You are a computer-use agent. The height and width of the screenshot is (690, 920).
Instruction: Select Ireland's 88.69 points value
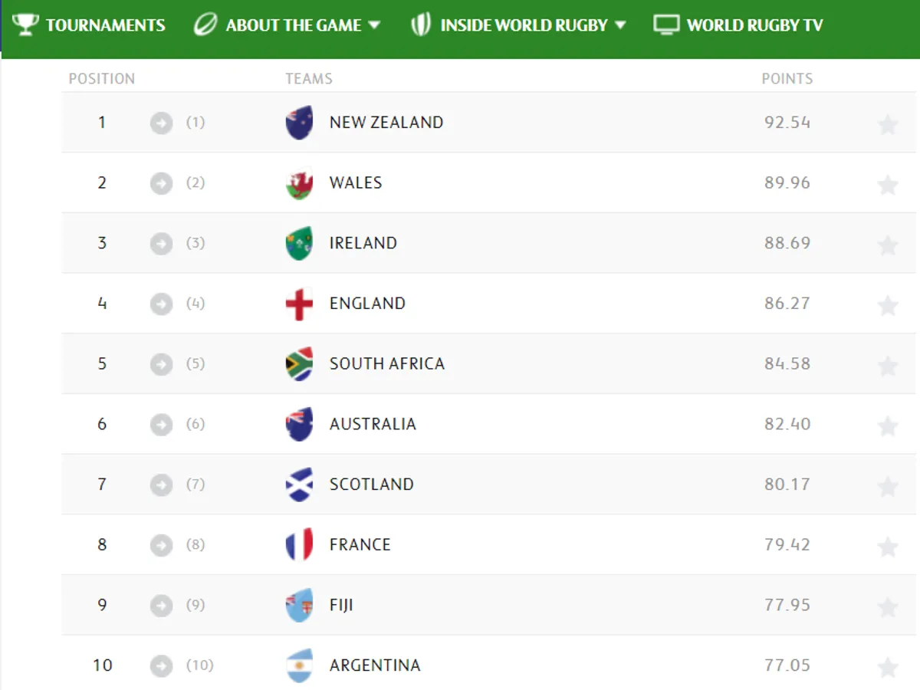(787, 243)
